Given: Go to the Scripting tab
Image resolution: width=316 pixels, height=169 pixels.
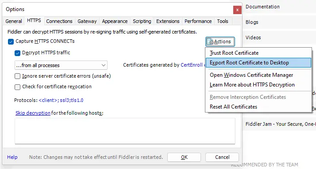Looking at the screenshot, I should 142,21.
